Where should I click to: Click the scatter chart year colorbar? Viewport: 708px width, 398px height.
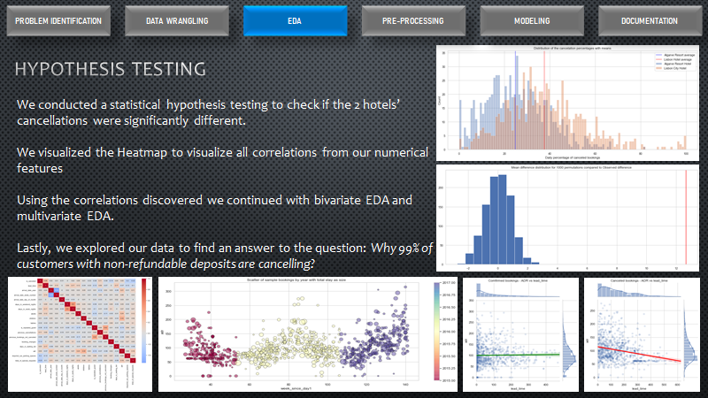point(436,331)
